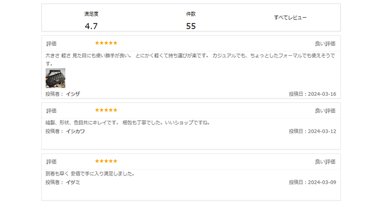Click the 満足度 heading

(91, 14)
